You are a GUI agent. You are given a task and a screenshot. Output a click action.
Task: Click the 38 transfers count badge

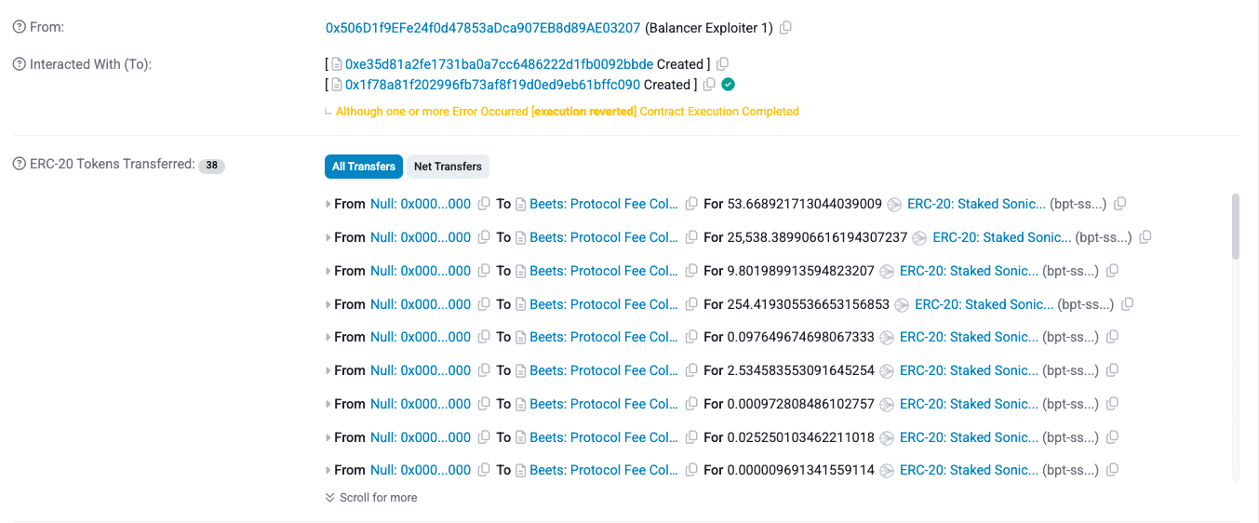[212, 166]
